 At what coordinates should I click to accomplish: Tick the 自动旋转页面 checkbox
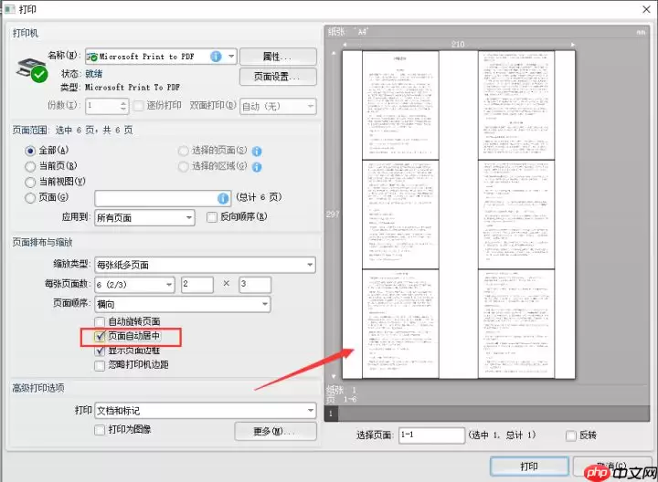pyautogui.click(x=100, y=322)
